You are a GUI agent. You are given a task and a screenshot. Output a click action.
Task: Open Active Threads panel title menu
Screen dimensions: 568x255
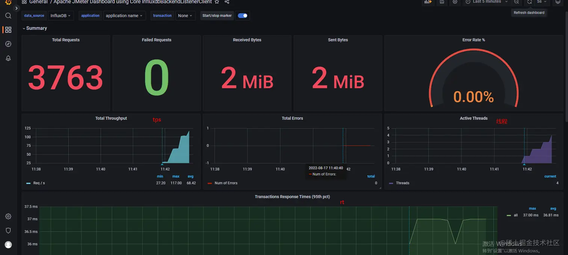click(x=474, y=118)
